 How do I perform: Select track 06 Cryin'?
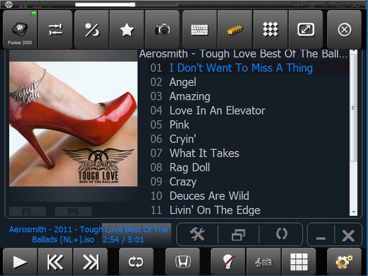(249, 139)
